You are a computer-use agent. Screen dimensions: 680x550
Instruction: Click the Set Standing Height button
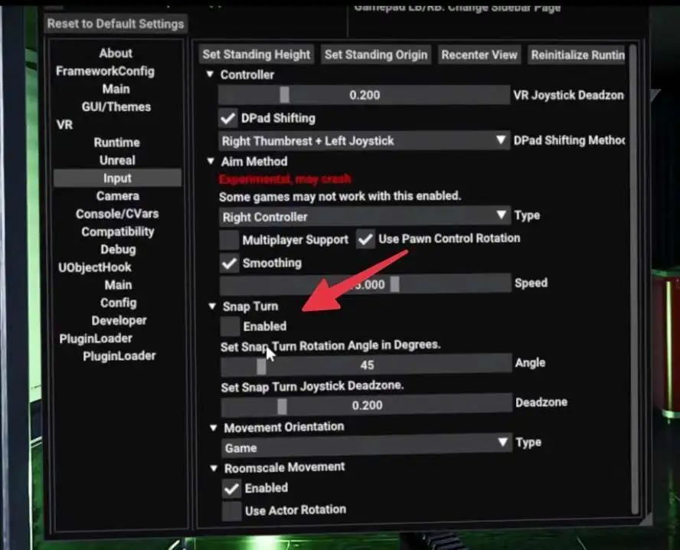click(256, 54)
